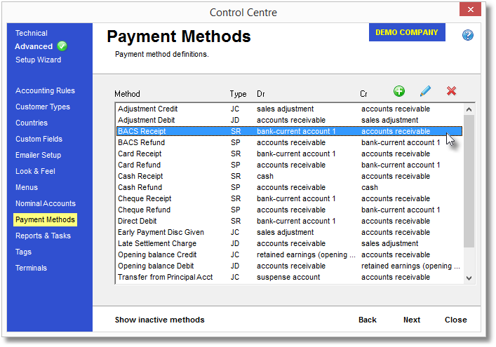The width and height of the screenshot is (496, 347).
Task: Open Nominal Accounts page
Action: (46, 203)
